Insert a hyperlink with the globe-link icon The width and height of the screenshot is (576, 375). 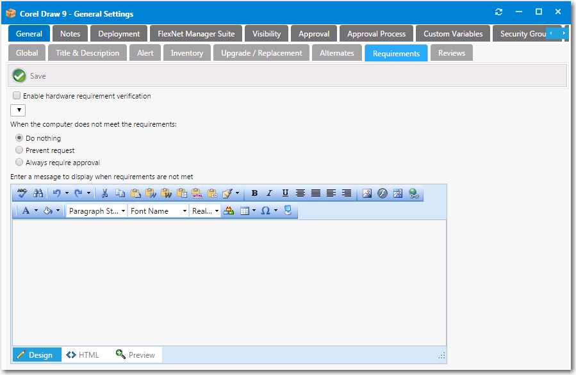point(413,193)
